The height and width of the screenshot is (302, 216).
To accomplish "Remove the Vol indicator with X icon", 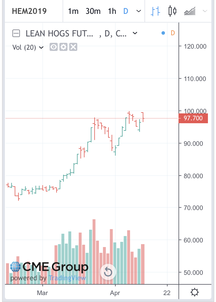I will coord(73,47).
